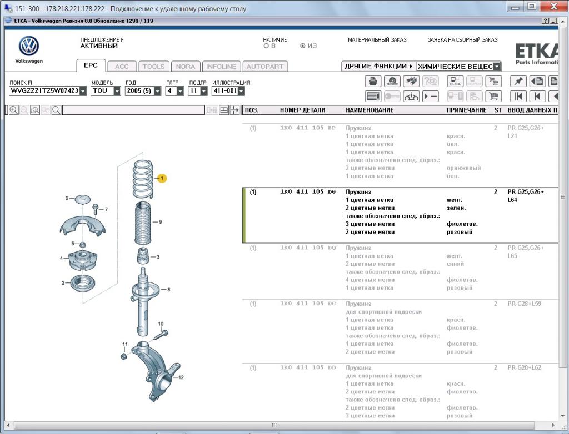
Task: Click the help question mark in title bar
Action: click(546, 21)
